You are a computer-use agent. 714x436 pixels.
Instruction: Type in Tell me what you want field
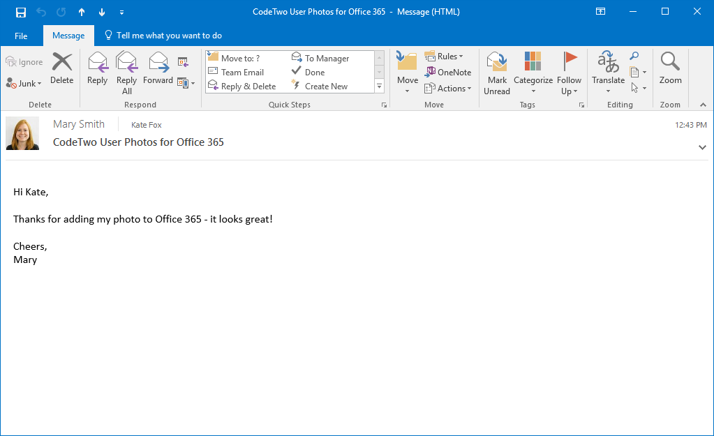(x=169, y=36)
